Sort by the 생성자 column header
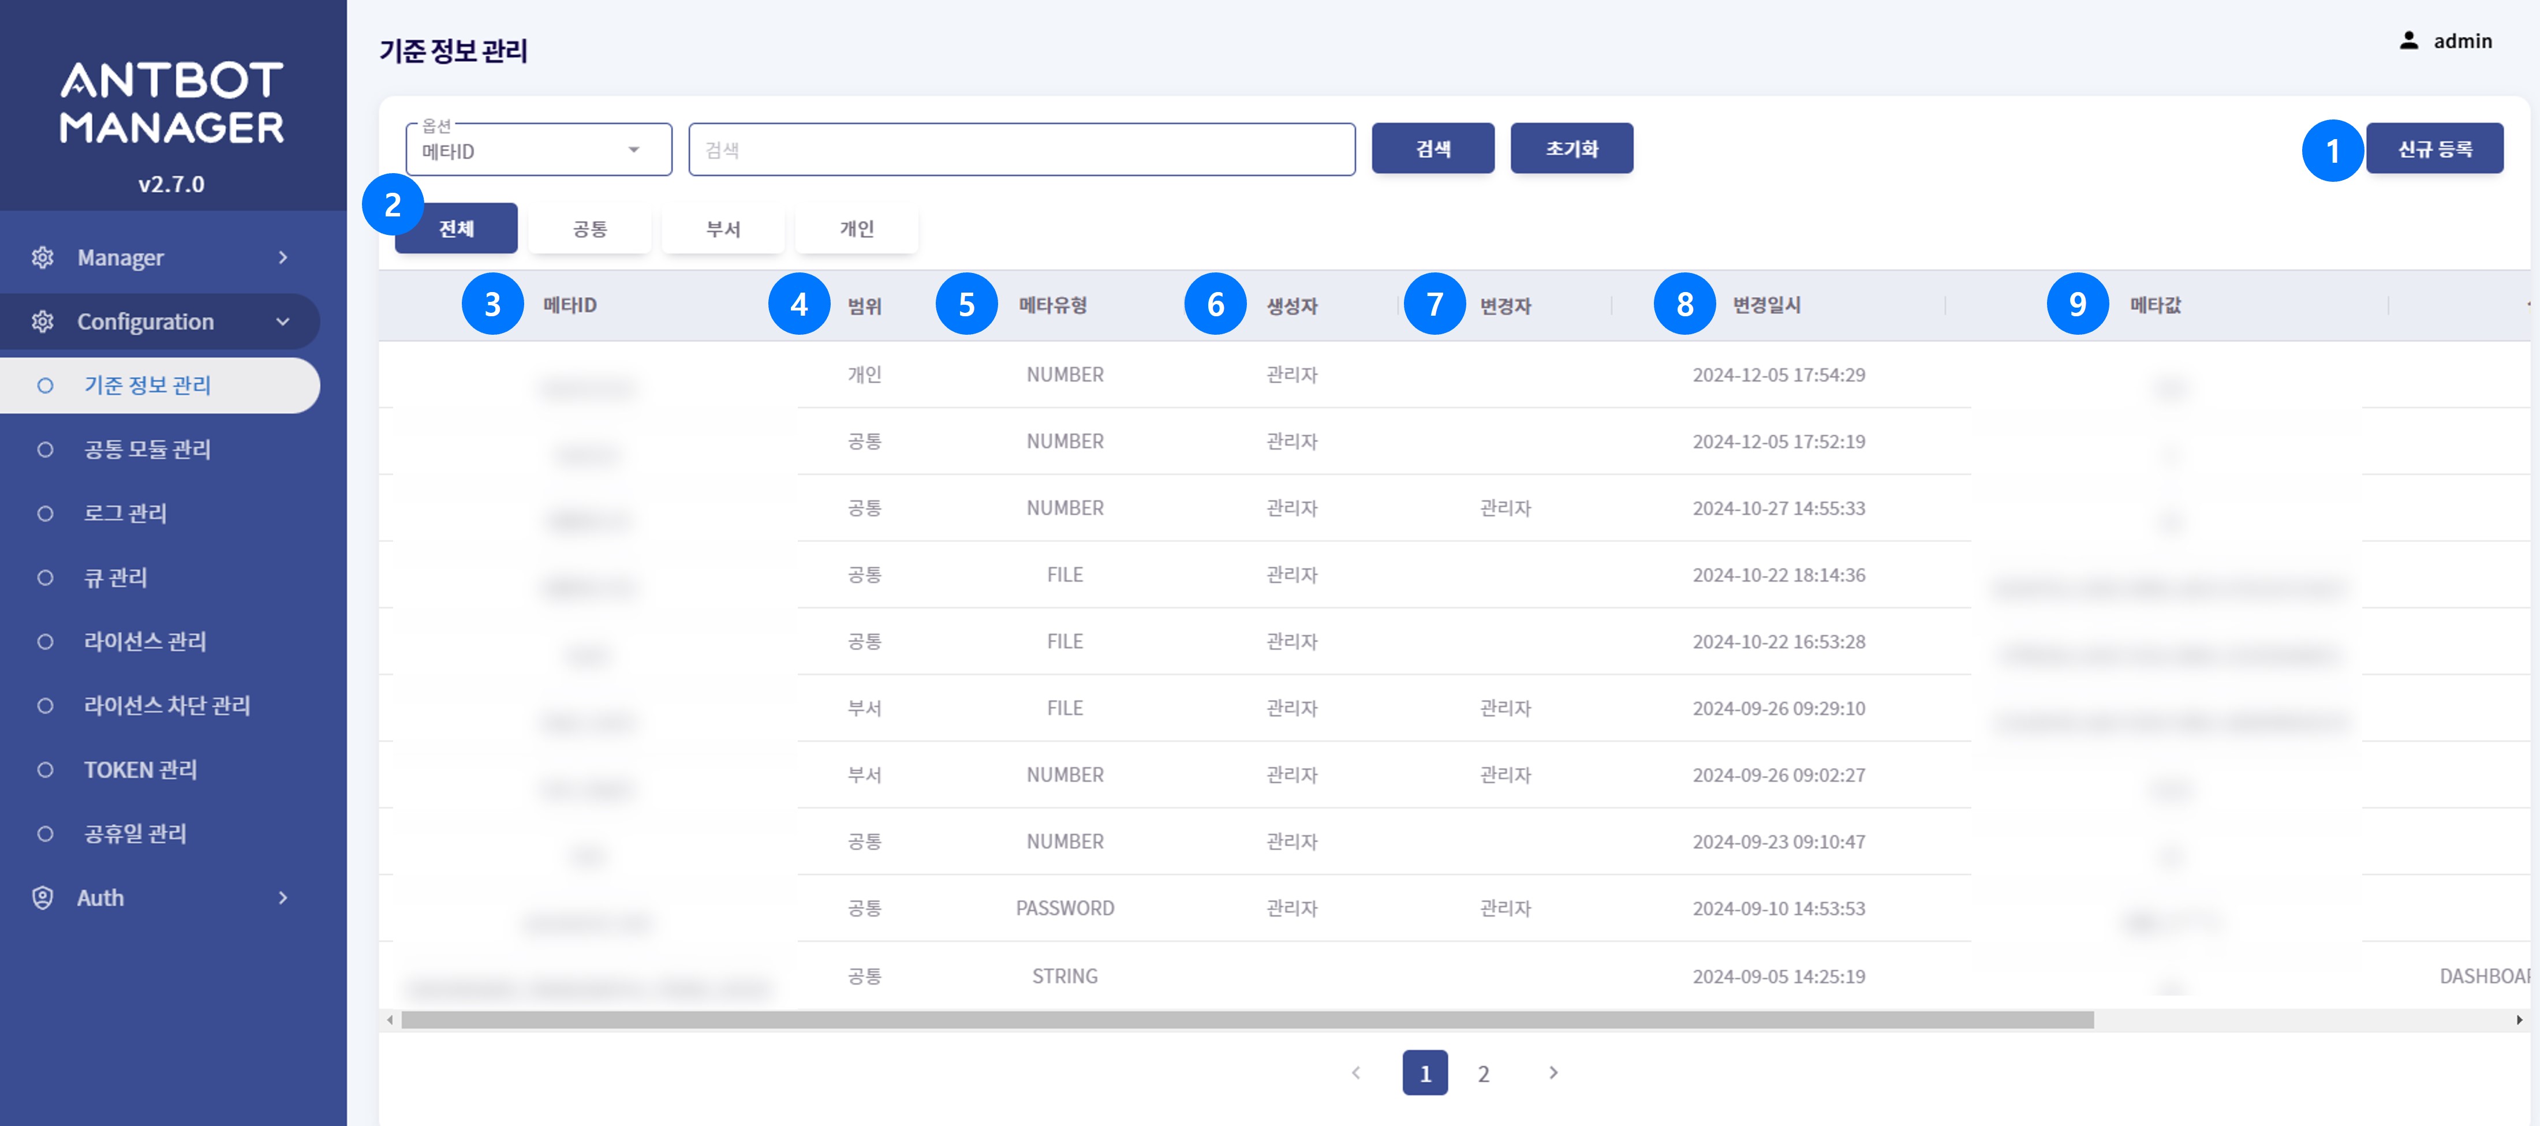The width and height of the screenshot is (2540, 1126). pyautogui.click(x=1292, y=306)
